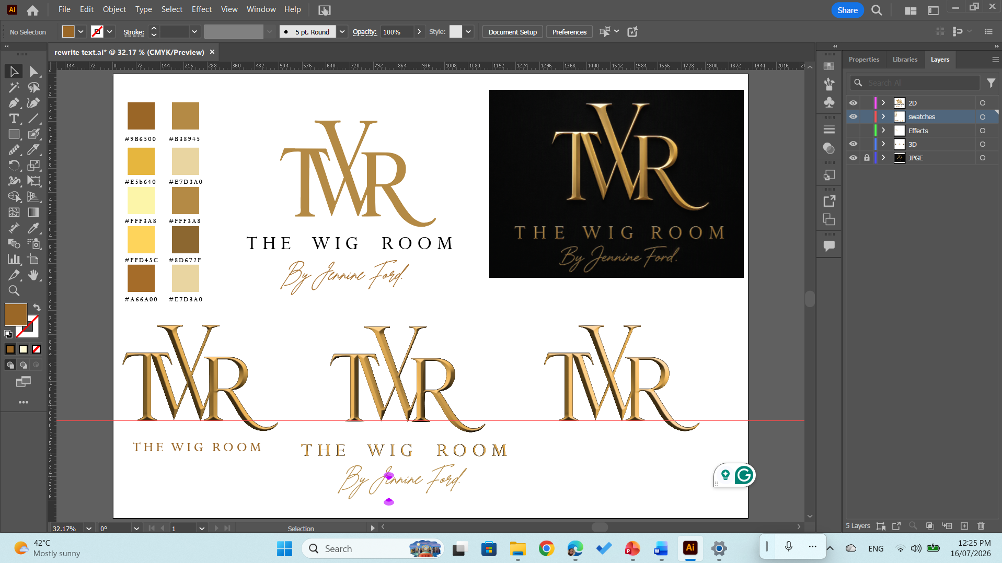Image resolution: width=1002 pixels, height=563 pixels.
Task: Select the Zoom tool
Action: (14, 291)
